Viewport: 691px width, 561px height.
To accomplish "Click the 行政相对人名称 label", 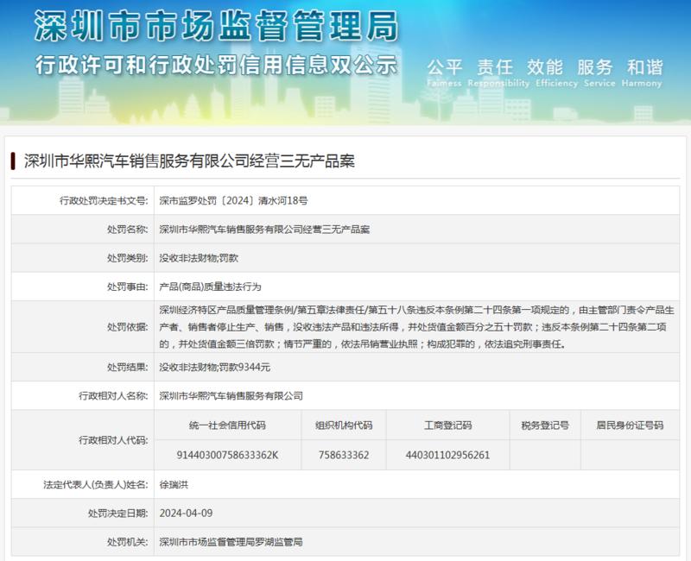I will (113, 396).
